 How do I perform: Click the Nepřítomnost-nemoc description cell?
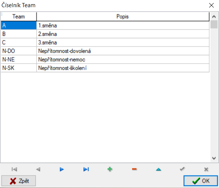coord(123,59)
